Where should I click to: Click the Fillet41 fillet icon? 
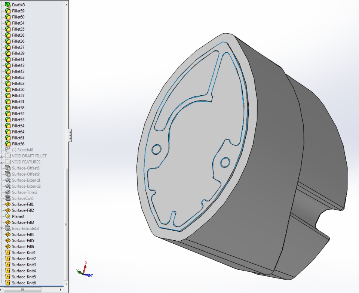(x=8, y=59)
